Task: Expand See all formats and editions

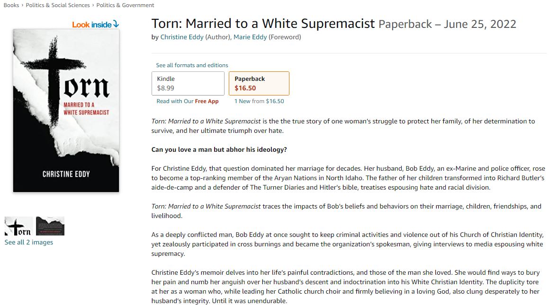Action: 192,65
